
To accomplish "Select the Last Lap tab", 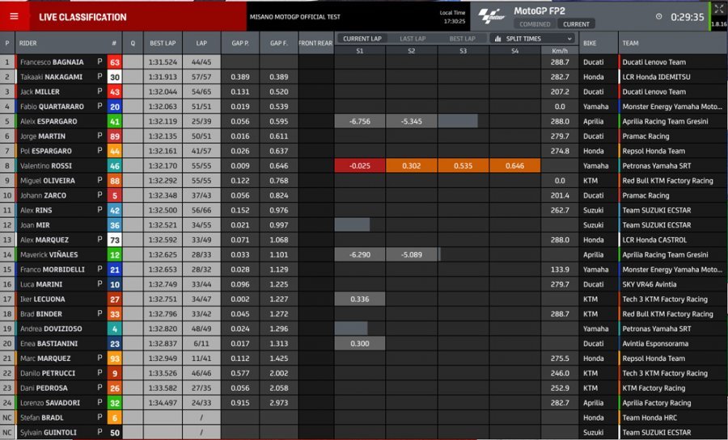I will point(413,39).
